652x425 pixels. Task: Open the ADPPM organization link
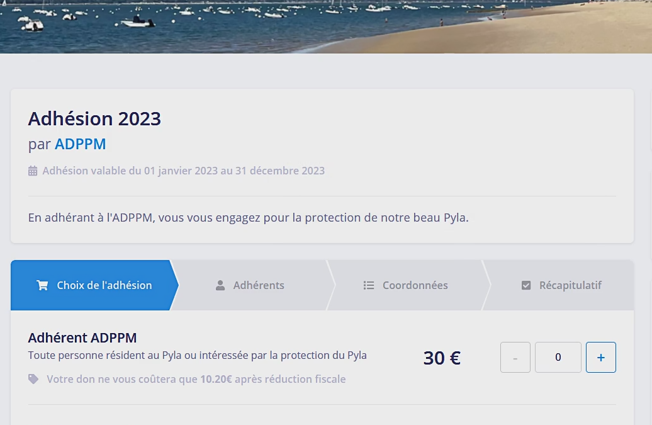click(x=81, y=144)
